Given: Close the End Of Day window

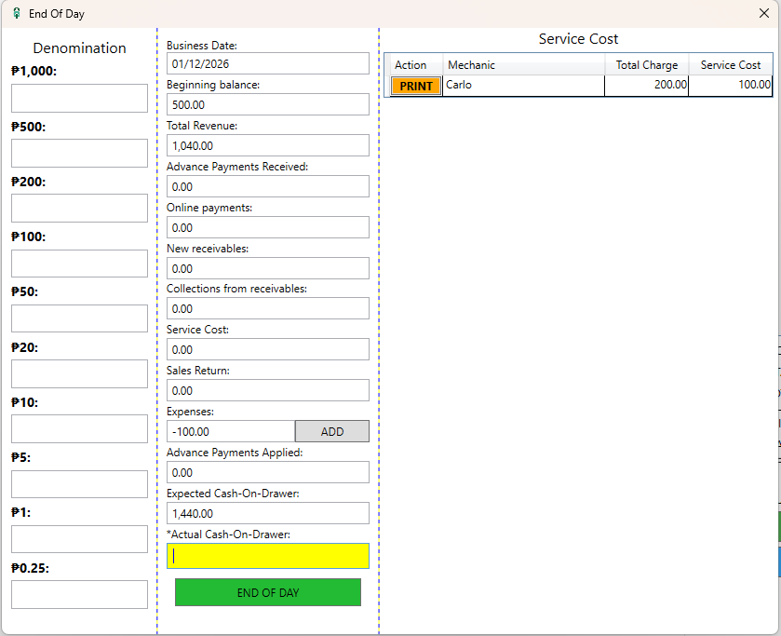Looking at the screenshot, I should coord(763,13).
